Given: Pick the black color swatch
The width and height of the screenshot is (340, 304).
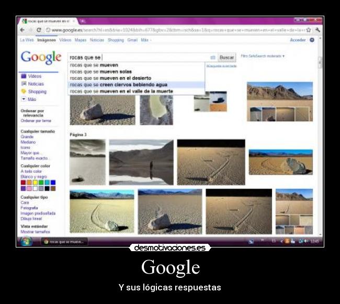Looking at the screenshot, I should coord(47,188).
